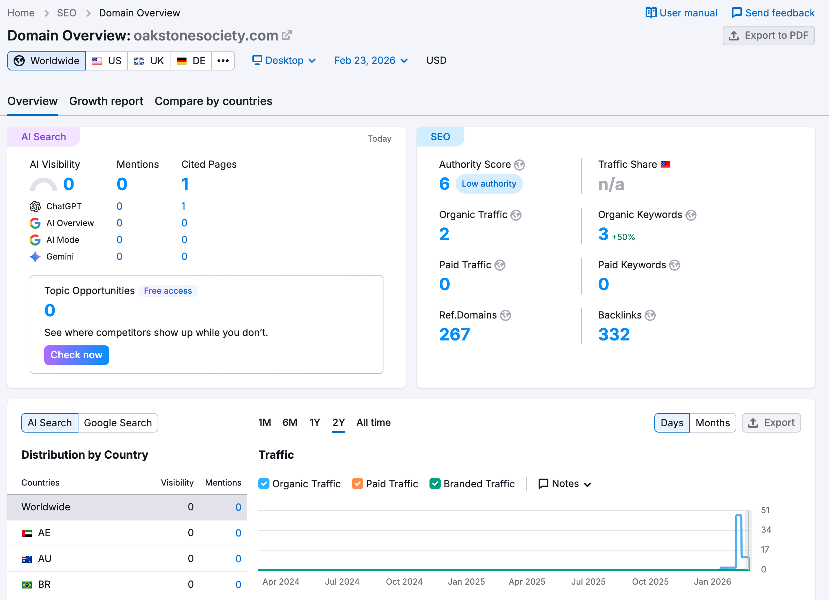
Task: Set the chart range to 1Y
Action: coord(315,422)
